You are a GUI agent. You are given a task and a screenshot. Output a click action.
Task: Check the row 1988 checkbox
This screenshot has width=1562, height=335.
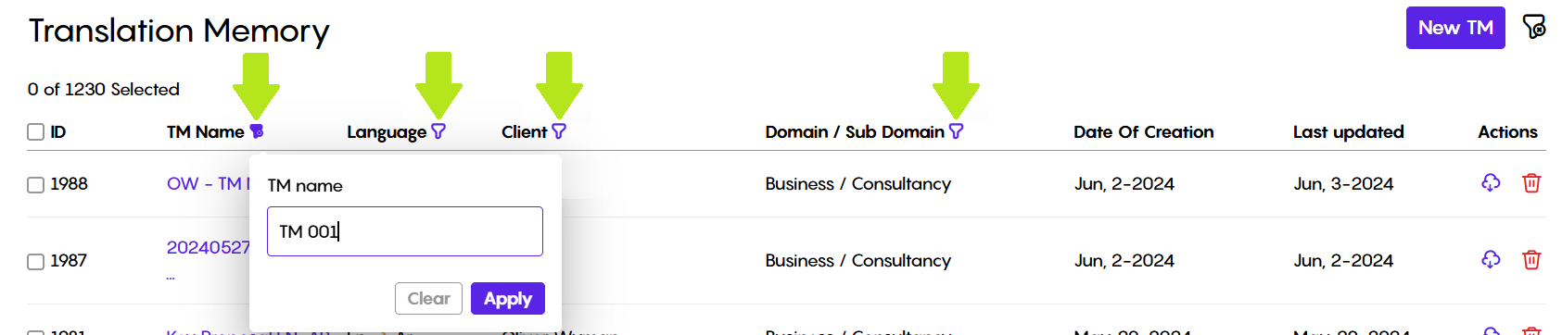[x=36, y=185]
